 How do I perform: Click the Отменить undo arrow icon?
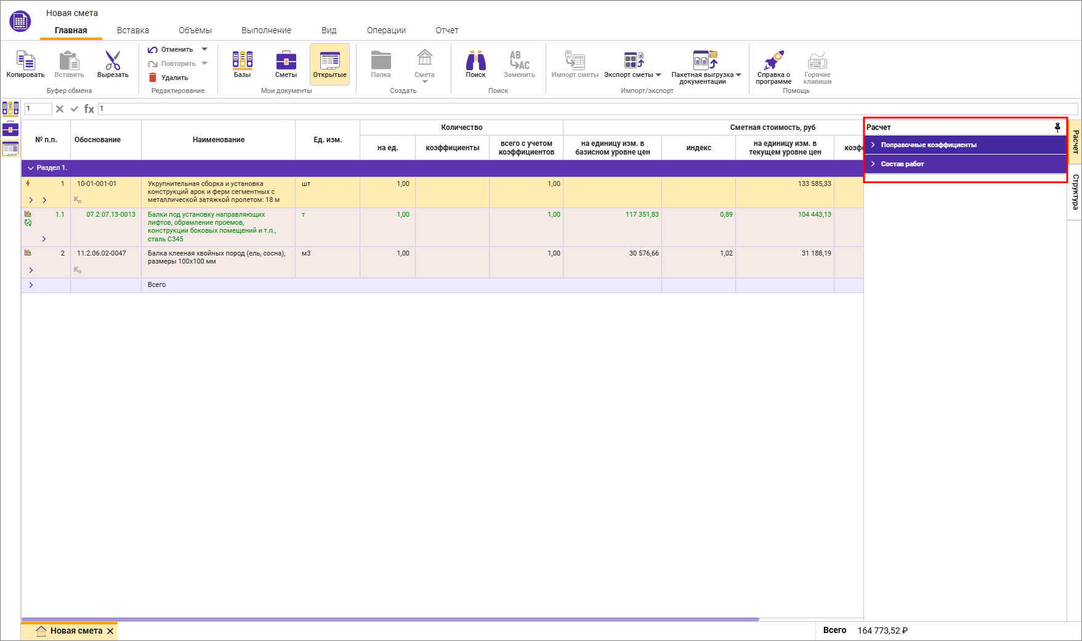(153, 49)
